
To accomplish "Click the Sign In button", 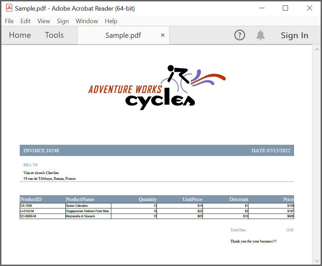I will coord(294,35).
